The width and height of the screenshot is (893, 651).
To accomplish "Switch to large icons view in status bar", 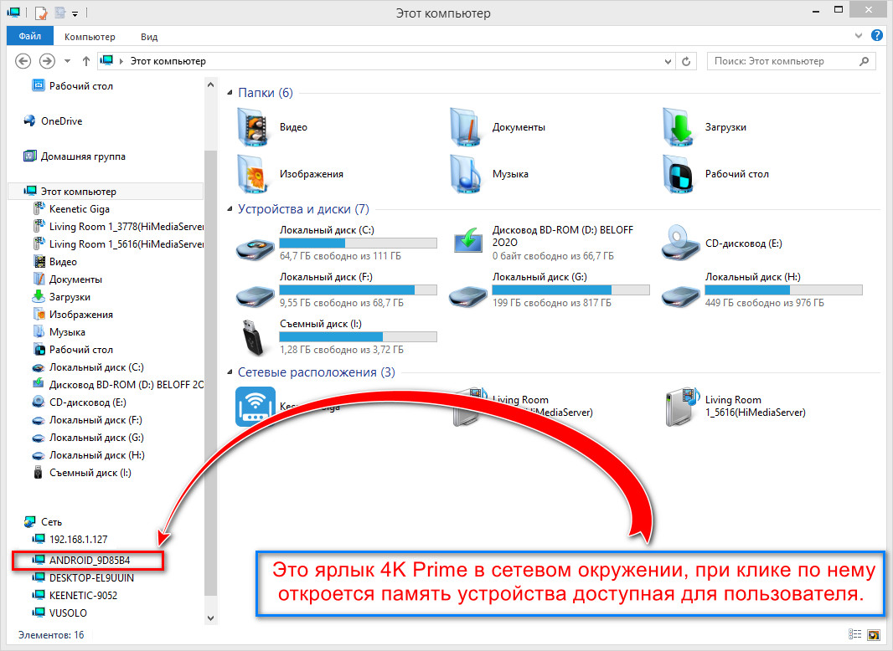I will coord(873,634).
